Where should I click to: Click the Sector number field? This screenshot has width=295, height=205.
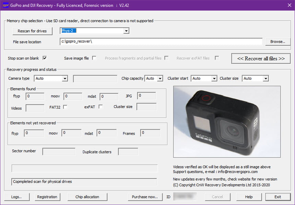pyautogui.click(x=59, y=152)
